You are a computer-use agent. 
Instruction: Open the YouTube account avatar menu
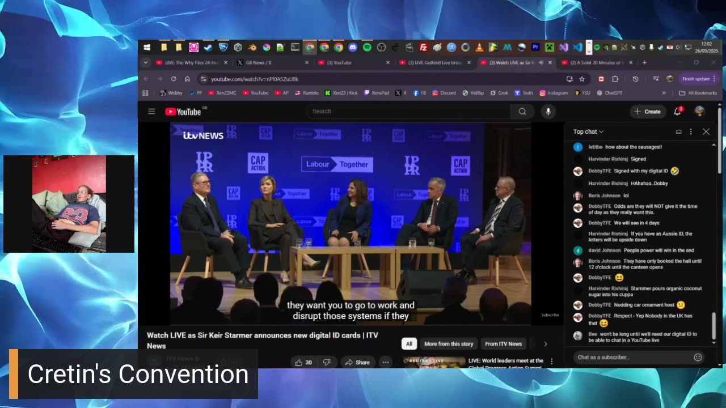699,111
